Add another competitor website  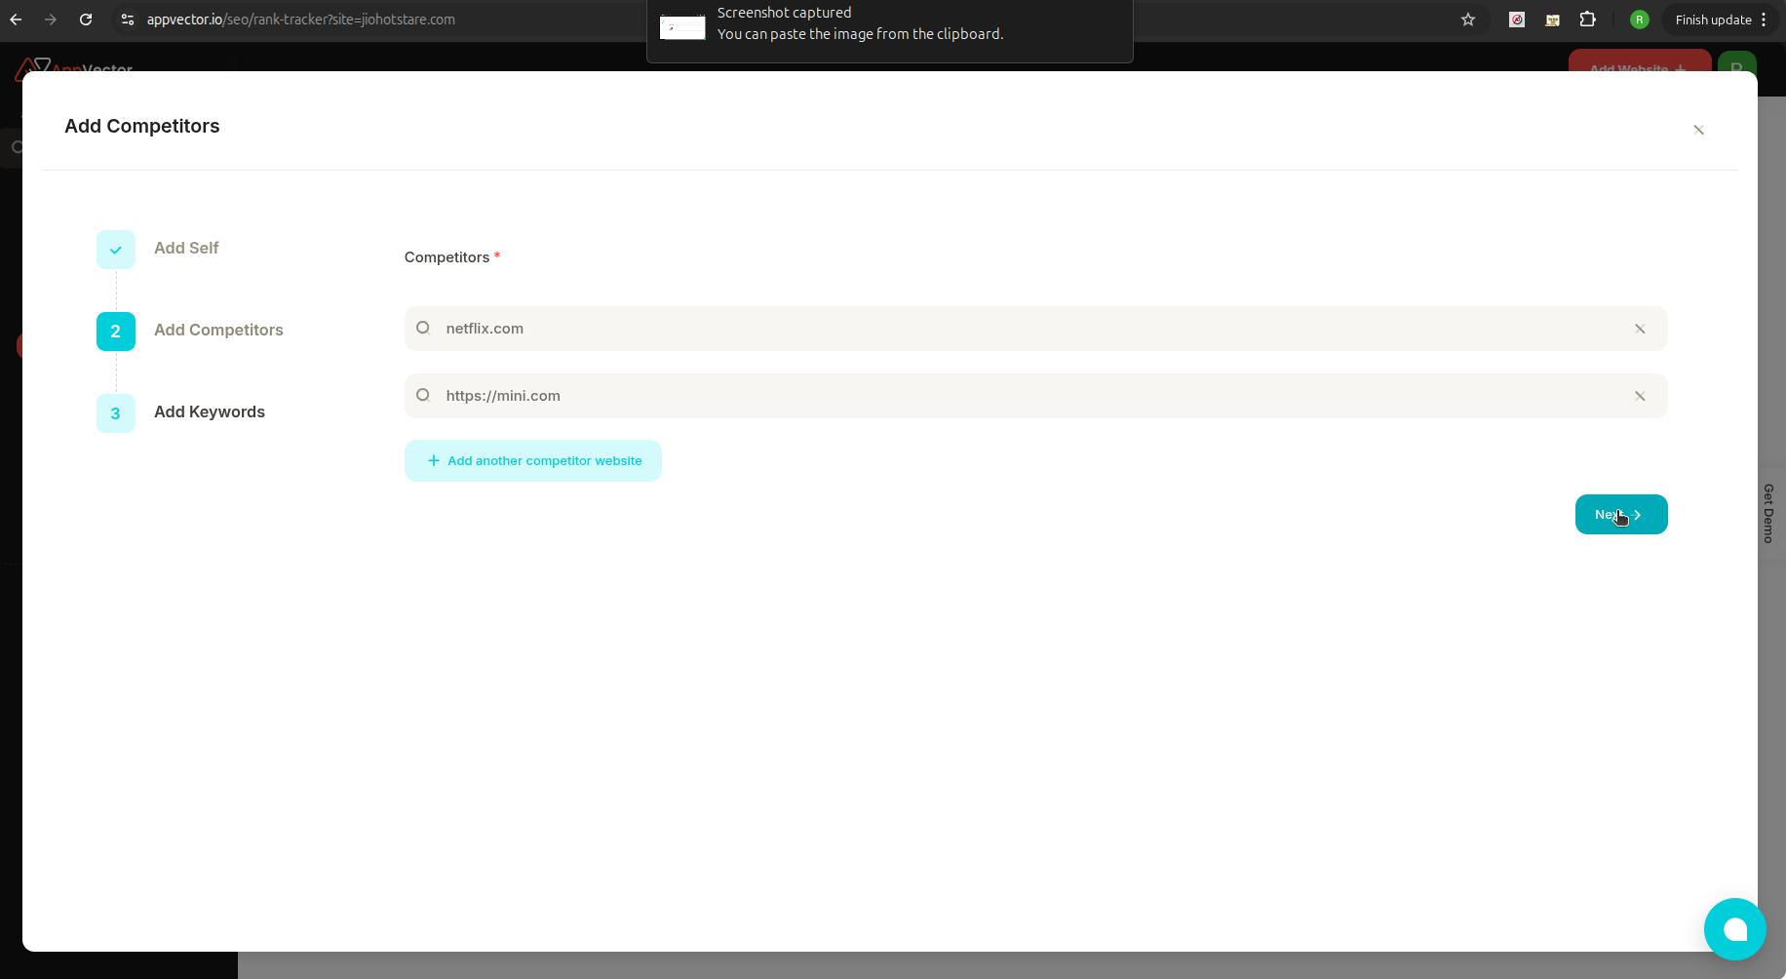[532, 460]
